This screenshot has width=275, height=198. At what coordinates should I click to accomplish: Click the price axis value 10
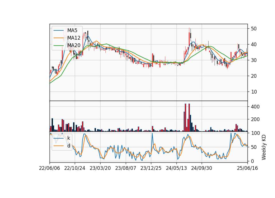254,92
